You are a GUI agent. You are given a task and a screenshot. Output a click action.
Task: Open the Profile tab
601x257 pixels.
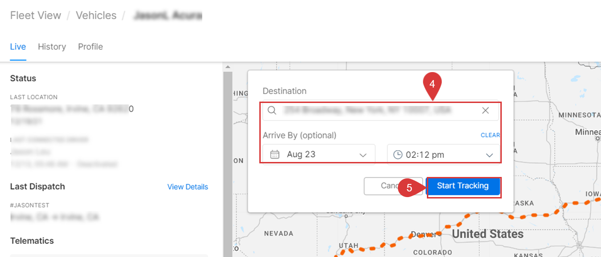click(90, 47)
